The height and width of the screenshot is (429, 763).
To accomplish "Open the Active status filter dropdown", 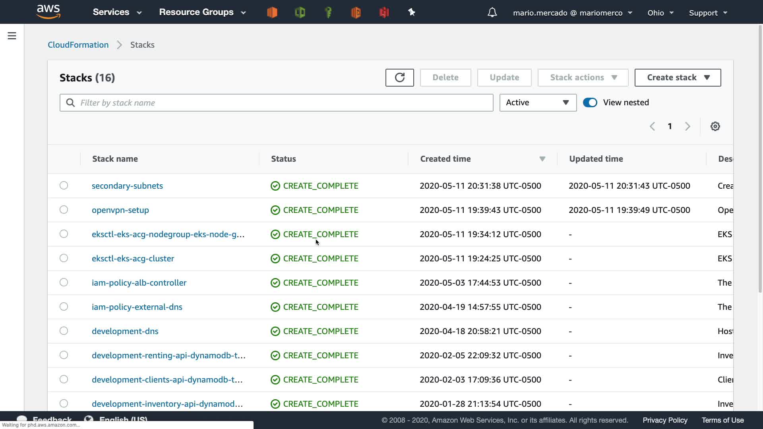I will pos(538,102).
